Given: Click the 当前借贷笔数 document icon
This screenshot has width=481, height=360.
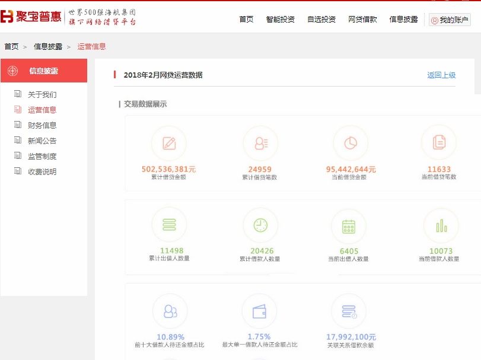Looking at the screenshot, I should 439,142.
